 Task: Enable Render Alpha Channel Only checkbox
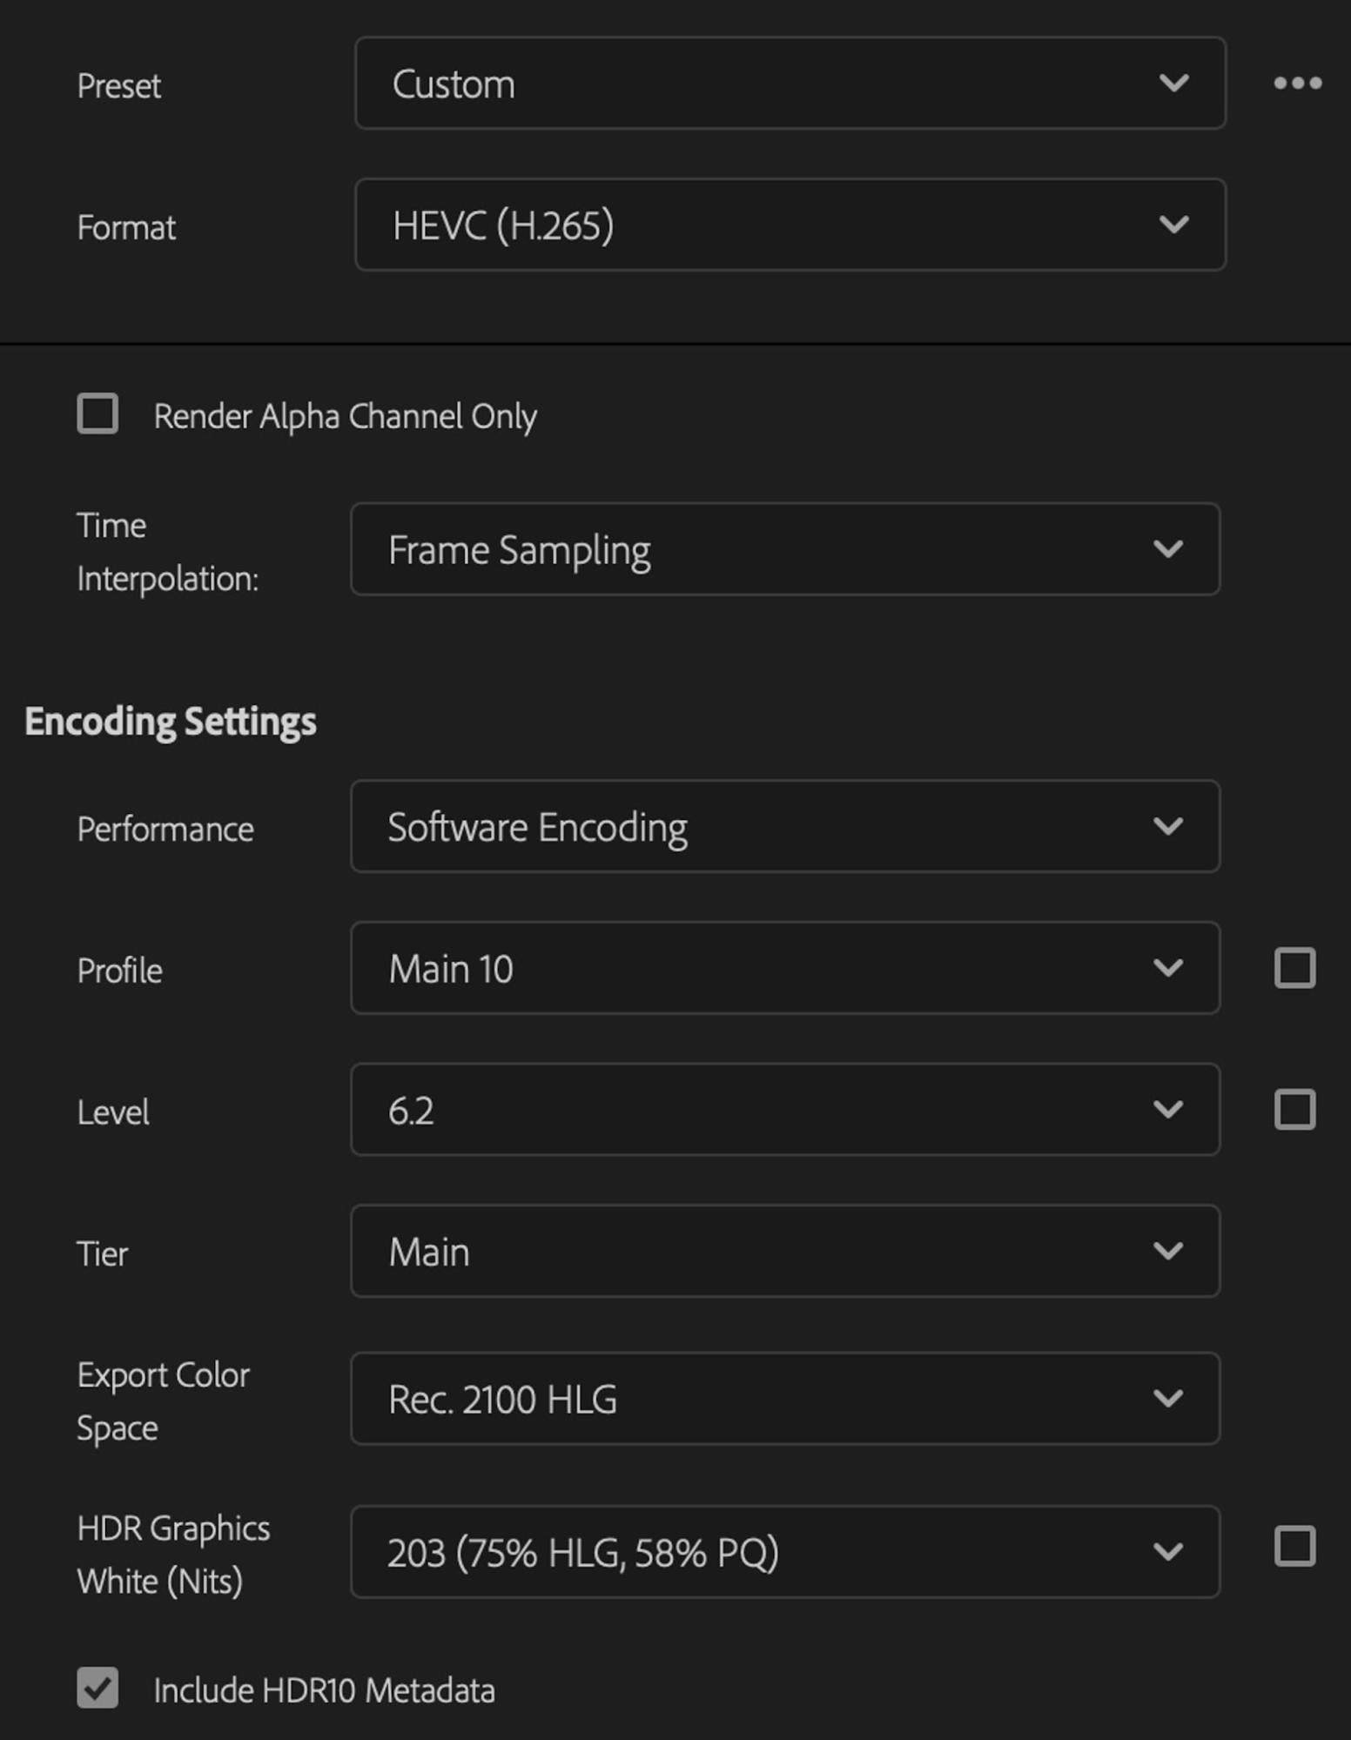click(97, 413)
